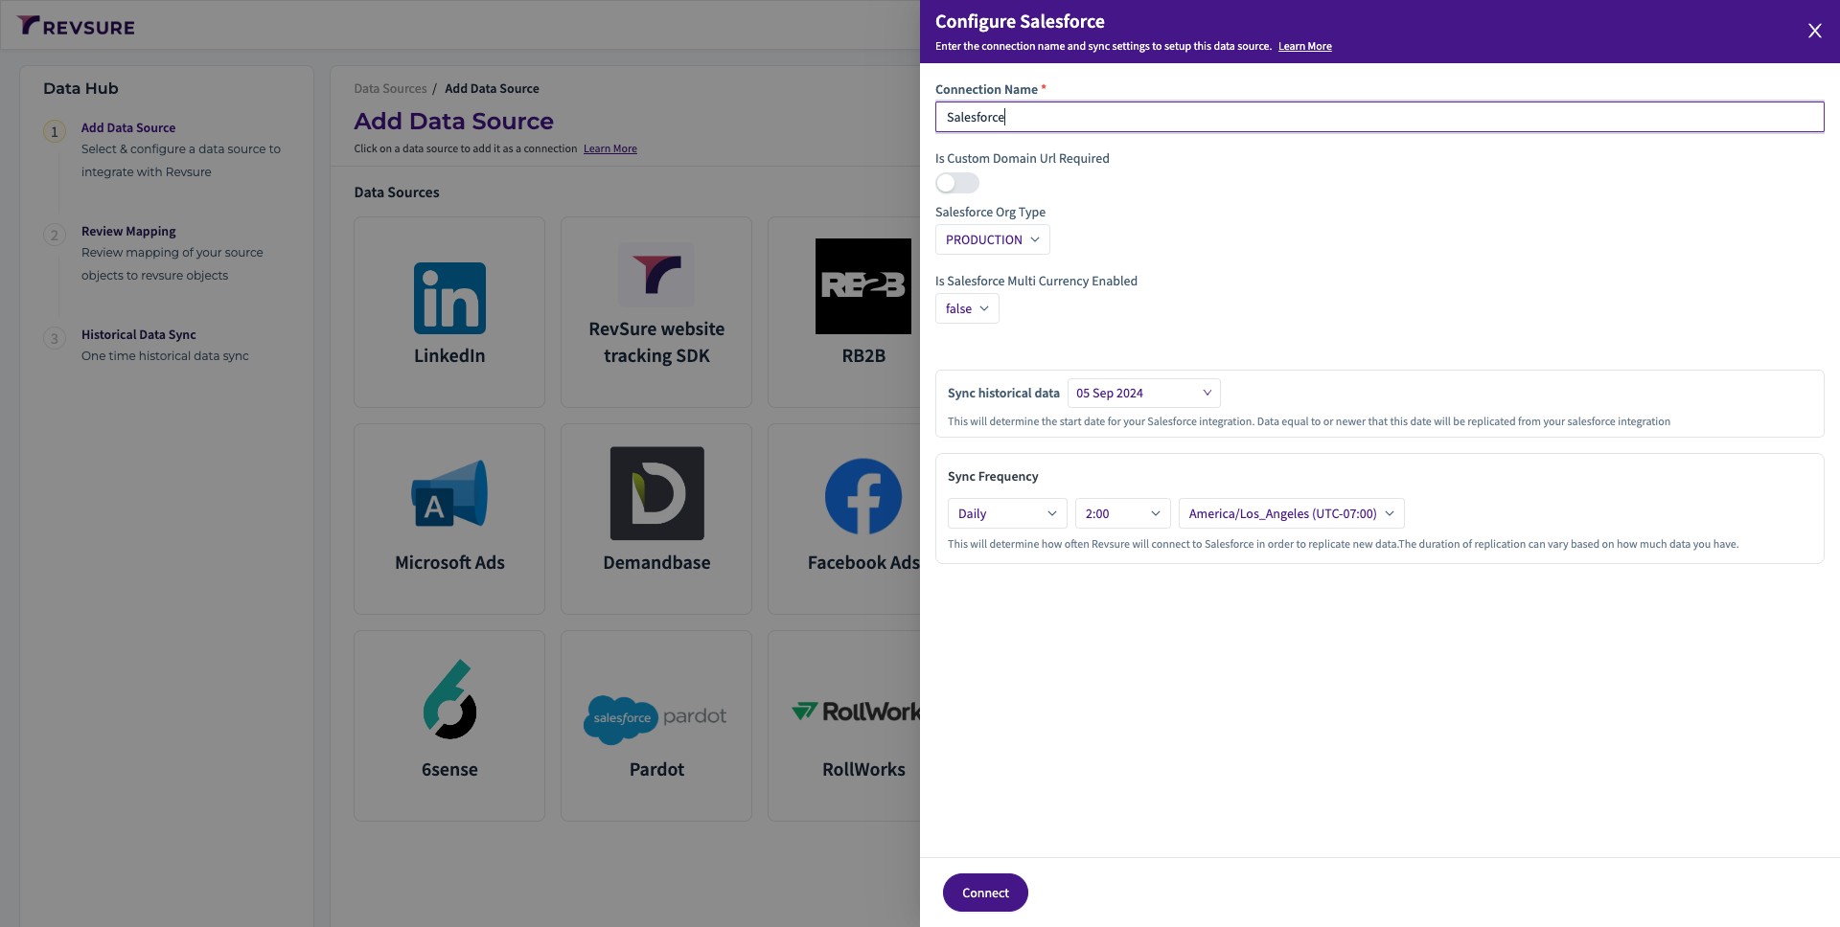
Task: Click the Connect button
Action: pos(985,893)
